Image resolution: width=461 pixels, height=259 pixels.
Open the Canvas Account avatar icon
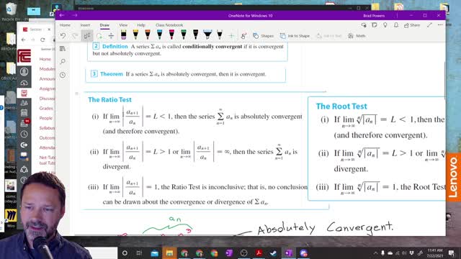24,72
